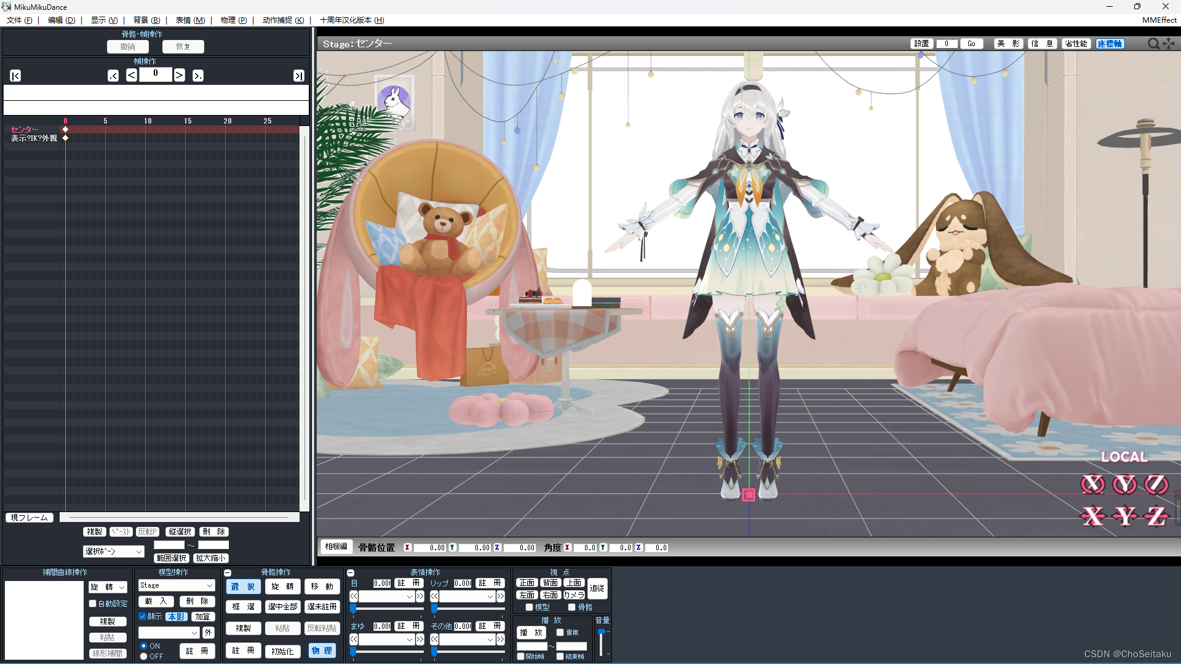Click the local X rotation axis handle
This screenshot has height=664, width=1181.
(x=1092, y=484)
